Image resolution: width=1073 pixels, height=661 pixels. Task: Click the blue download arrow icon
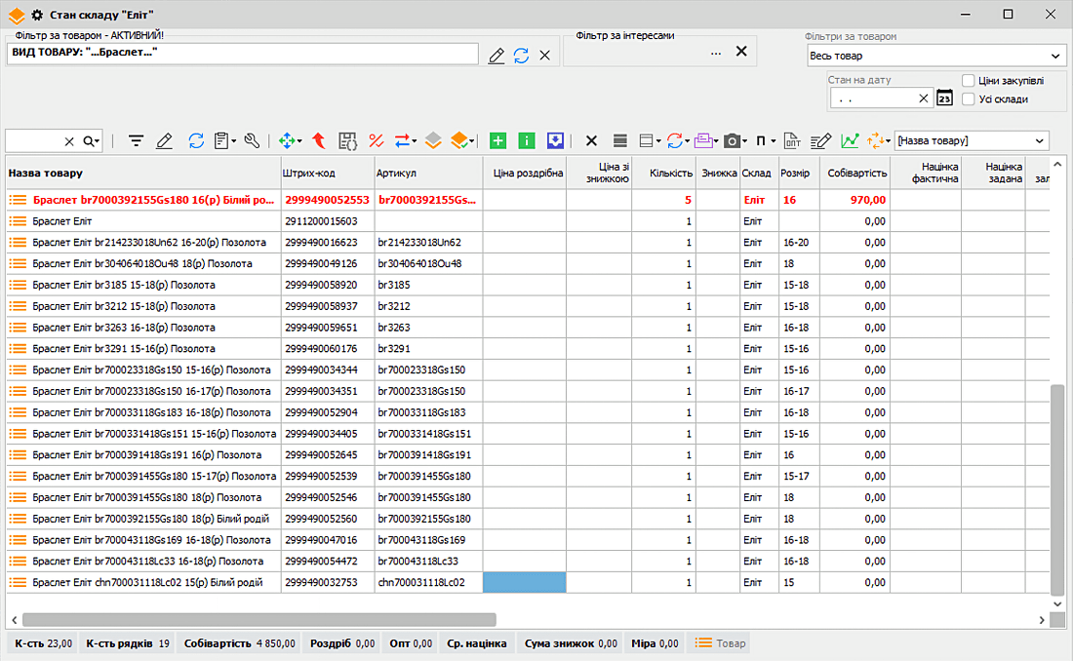point(555,141)
